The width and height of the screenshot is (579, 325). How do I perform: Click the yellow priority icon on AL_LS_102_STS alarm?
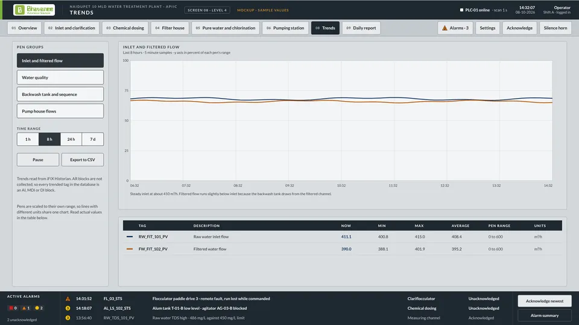(x=68, y=308)
